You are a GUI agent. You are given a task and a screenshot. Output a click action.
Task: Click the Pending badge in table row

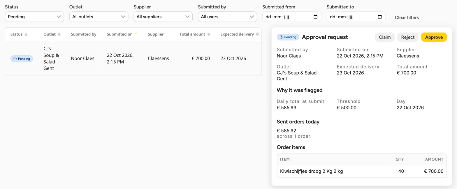click(x=22, y=59)
